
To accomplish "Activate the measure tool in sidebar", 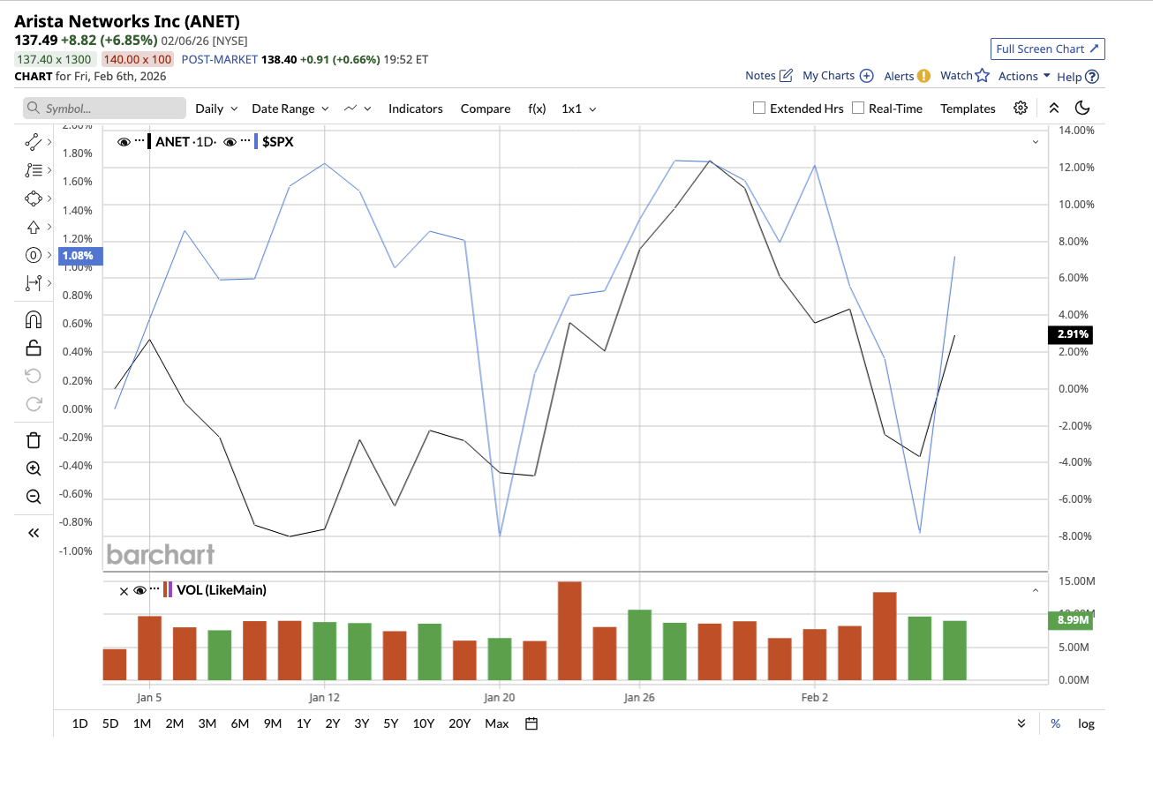I will coord(34,283).
